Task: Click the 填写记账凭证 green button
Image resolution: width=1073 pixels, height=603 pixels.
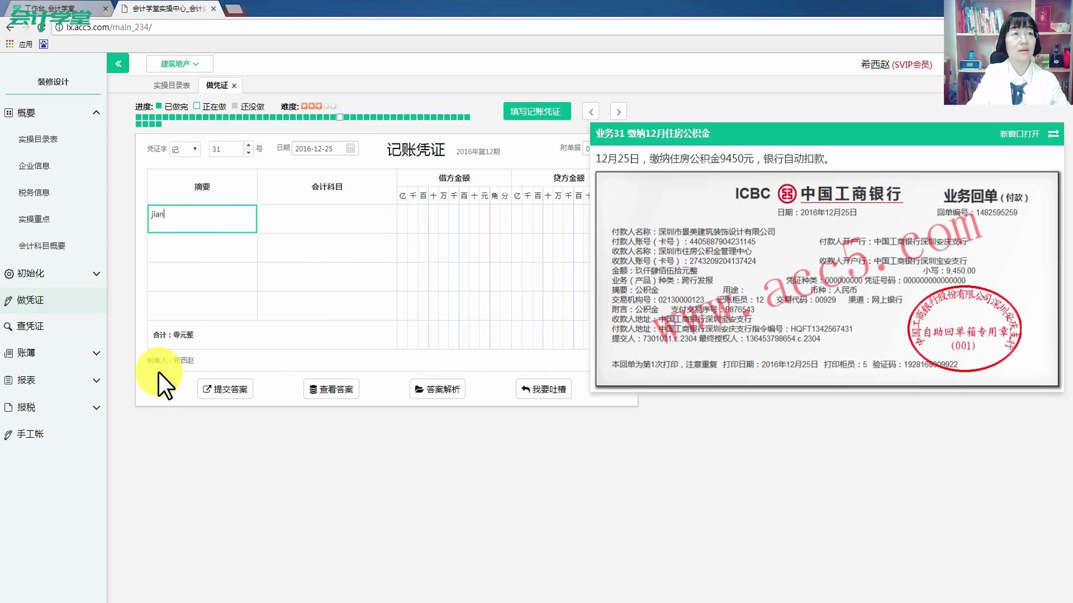Action: tap(536, 112)
